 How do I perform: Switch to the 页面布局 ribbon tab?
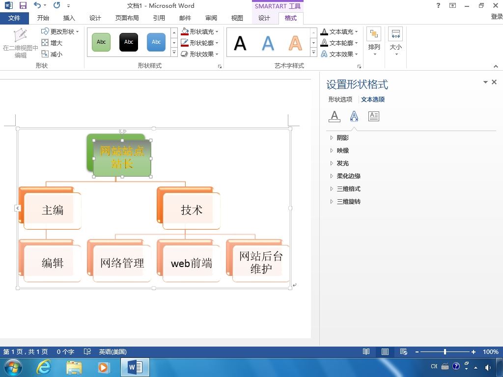pyautogui.click(x=127, y=18)
